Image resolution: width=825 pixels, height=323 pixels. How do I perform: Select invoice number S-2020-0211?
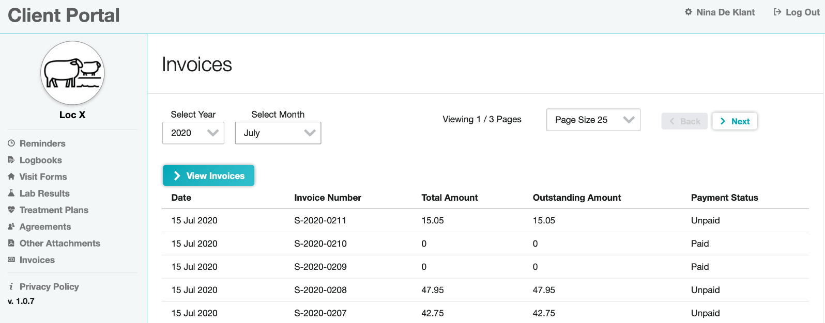pyautogui.click(x=320, y=220)
